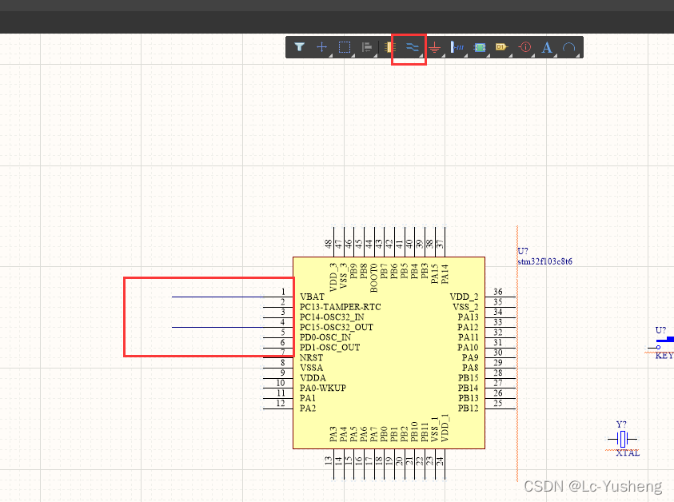Click the GND power port icon

click(x=435, y=47)
